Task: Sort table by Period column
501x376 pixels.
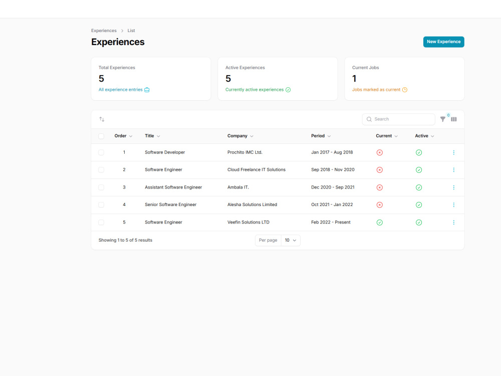Action: [321, 136]
